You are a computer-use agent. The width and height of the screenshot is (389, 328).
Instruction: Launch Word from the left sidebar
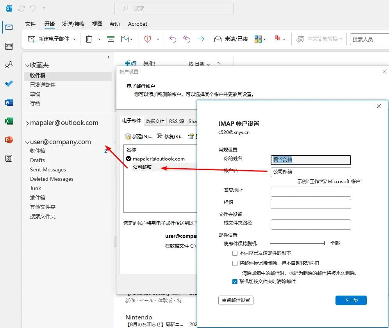click(x=9, y=102)
